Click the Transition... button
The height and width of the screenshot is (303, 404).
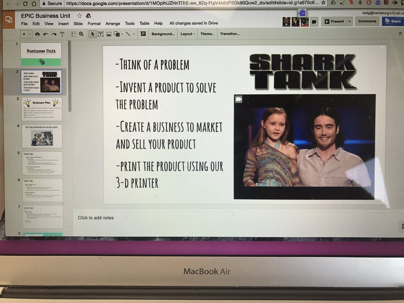pos(230,34)
